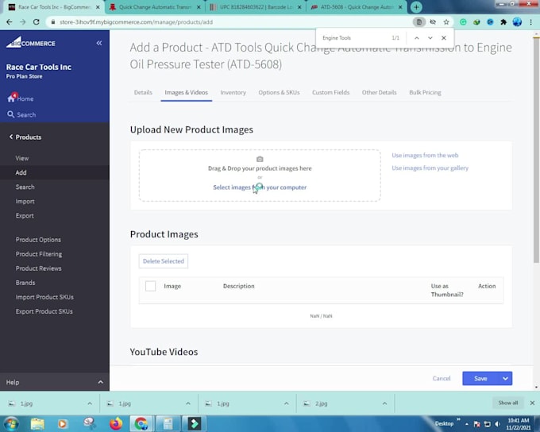Open the Inventory tab

pos(233,92)
